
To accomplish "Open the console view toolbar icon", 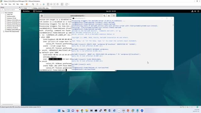I will point(62,4).
